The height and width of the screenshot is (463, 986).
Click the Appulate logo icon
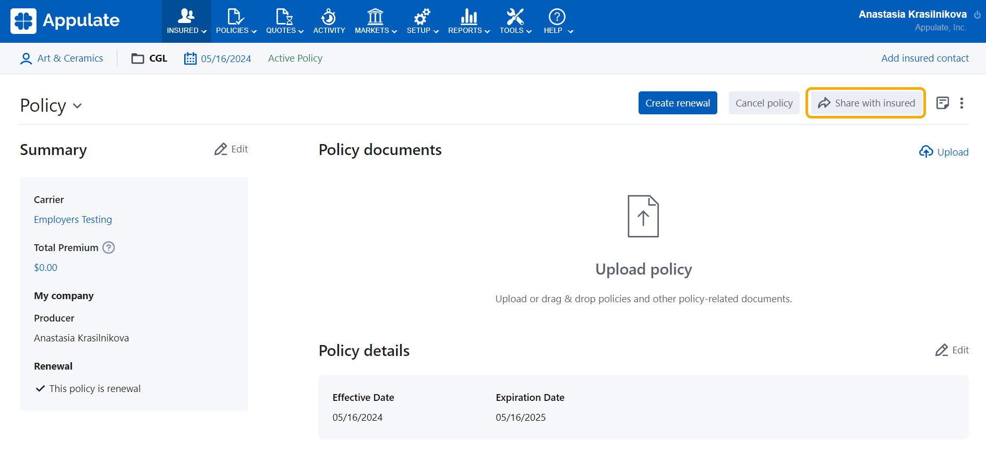23,21
